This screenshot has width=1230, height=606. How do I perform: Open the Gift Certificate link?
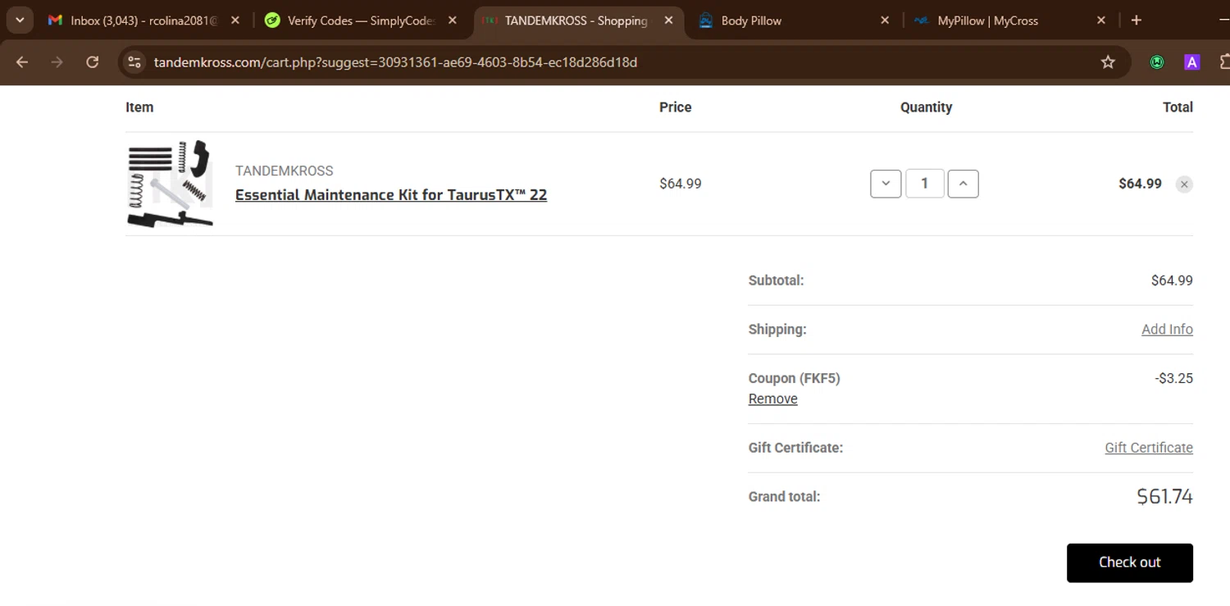[x=1149, y=448]
